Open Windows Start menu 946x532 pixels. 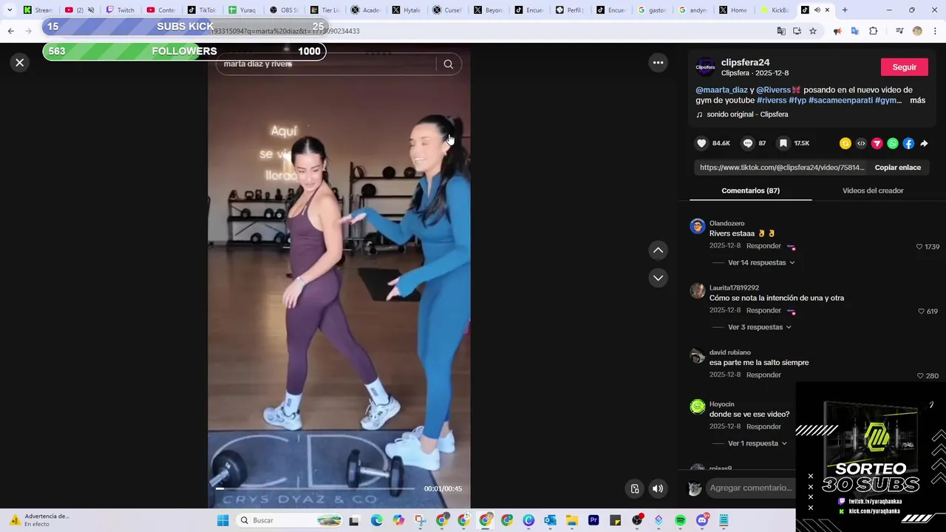pyautogui.click(x=222, y=520)
